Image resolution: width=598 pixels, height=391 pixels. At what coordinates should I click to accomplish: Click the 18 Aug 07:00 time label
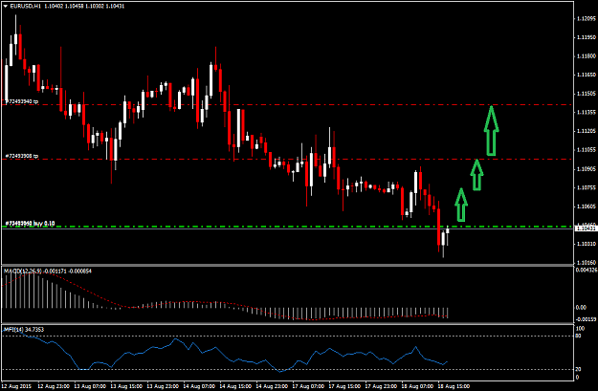click(417, 386)
